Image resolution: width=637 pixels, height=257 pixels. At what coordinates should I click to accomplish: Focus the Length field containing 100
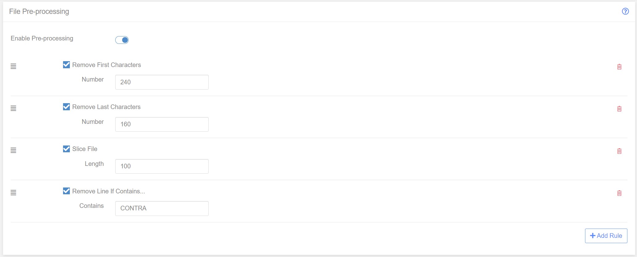coord(162,166)
